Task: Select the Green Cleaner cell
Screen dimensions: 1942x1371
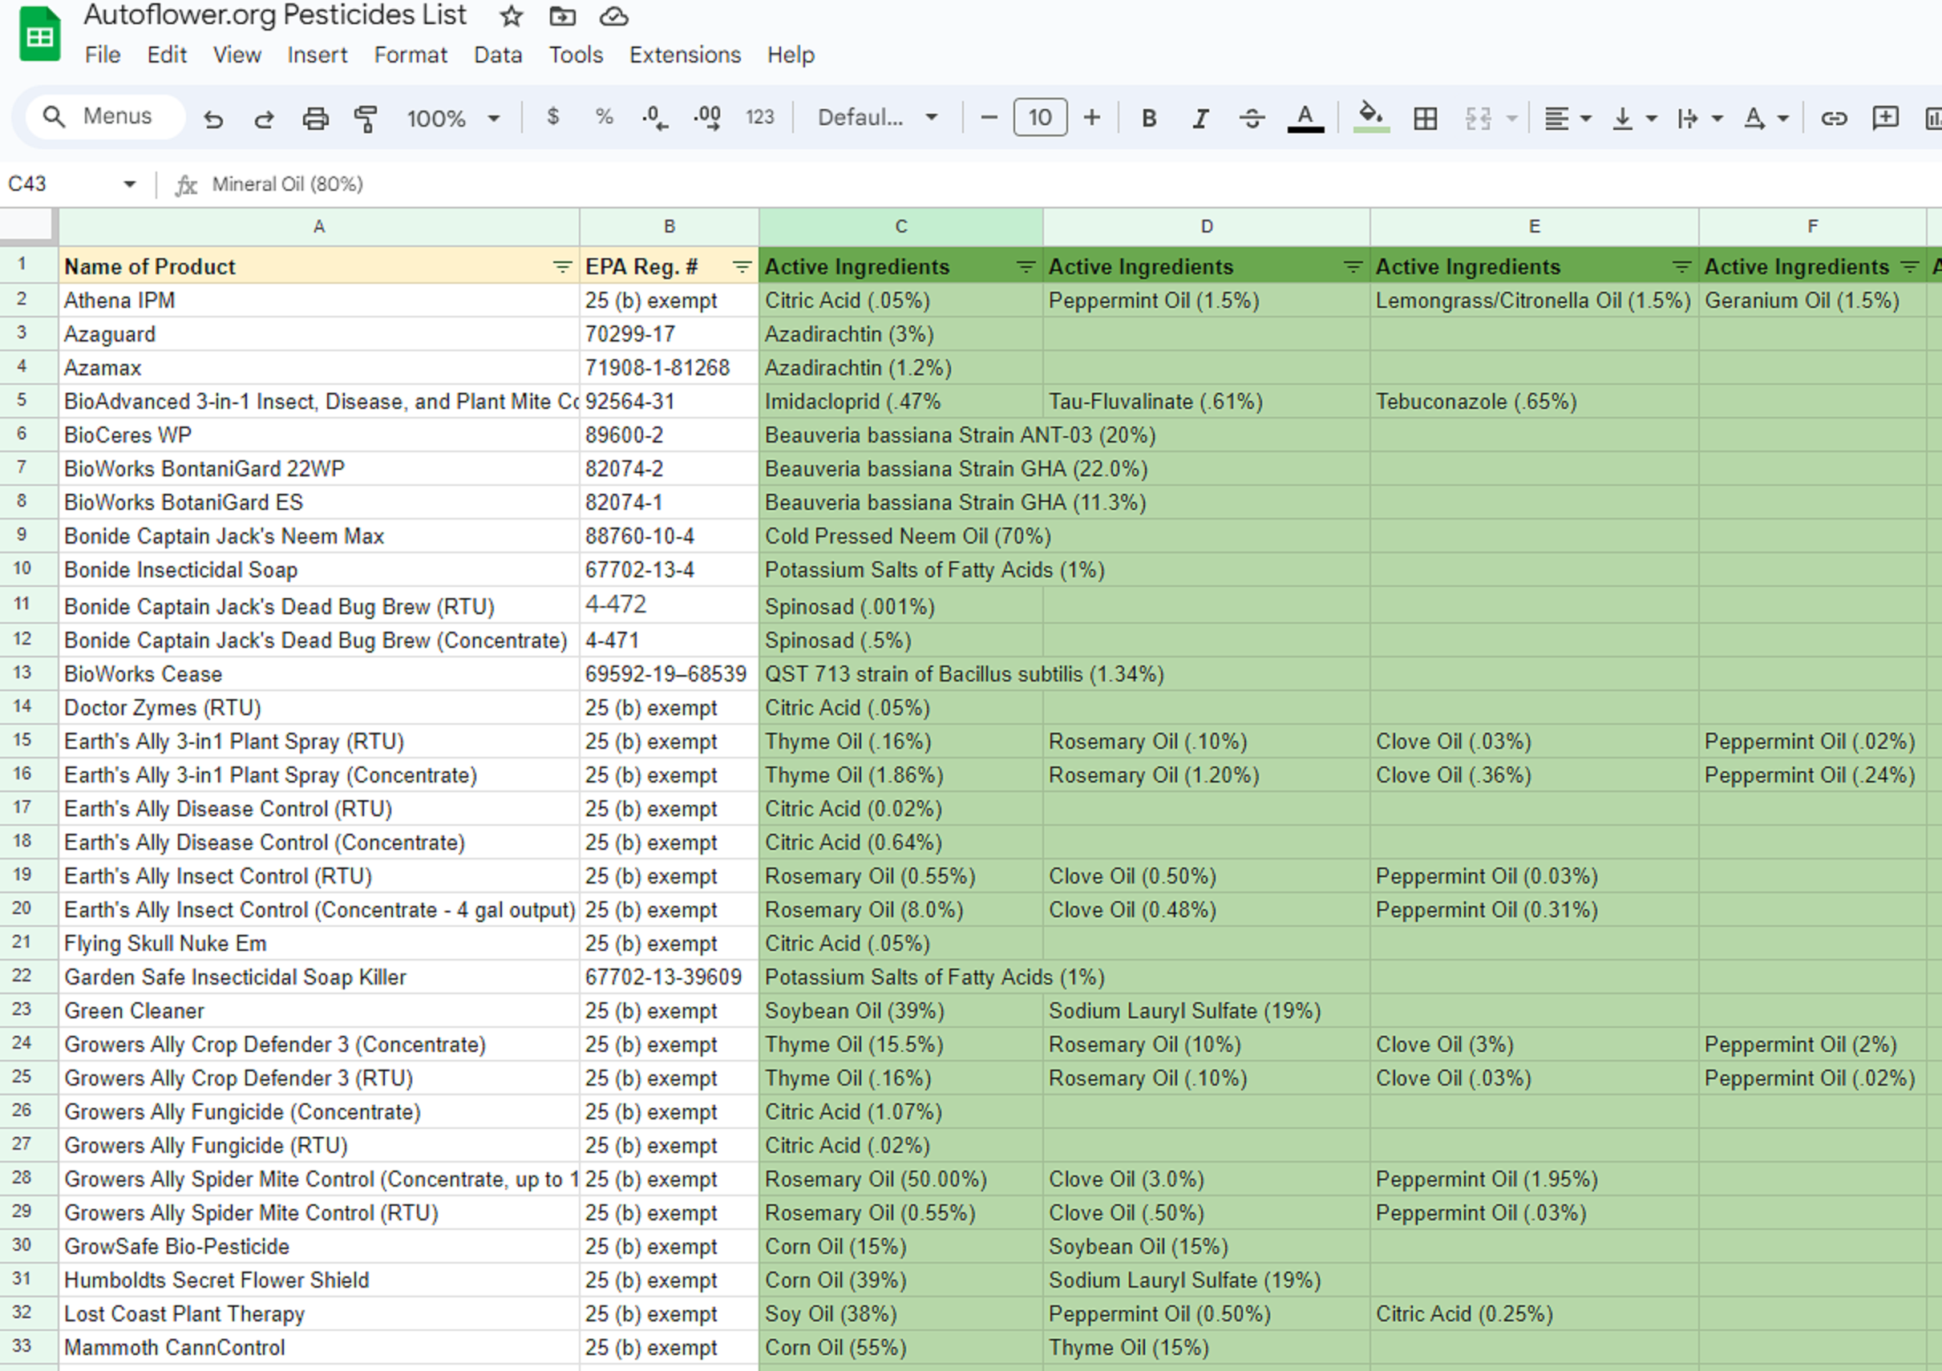Action: tap(319, 1011)
